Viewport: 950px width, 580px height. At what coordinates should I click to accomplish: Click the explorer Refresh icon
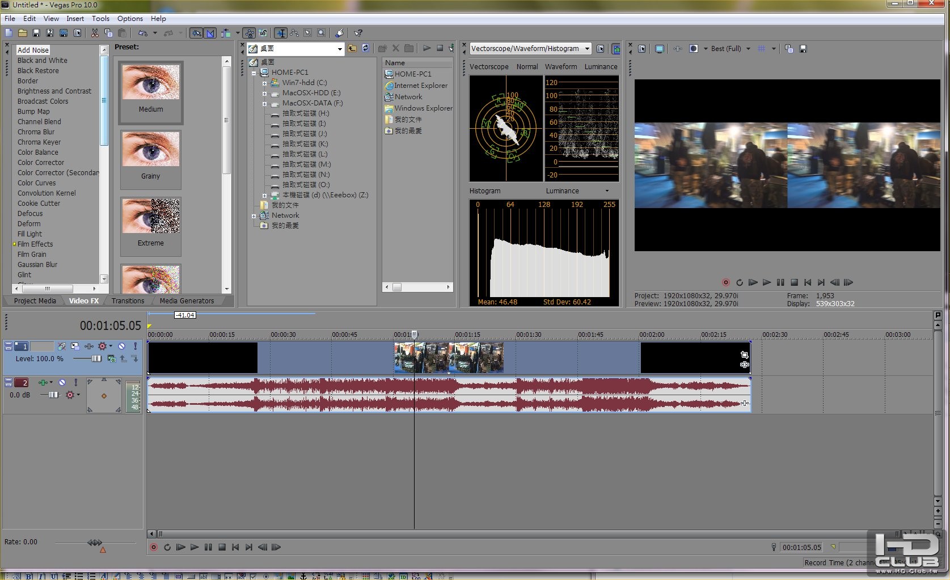[x=366, y=49]
